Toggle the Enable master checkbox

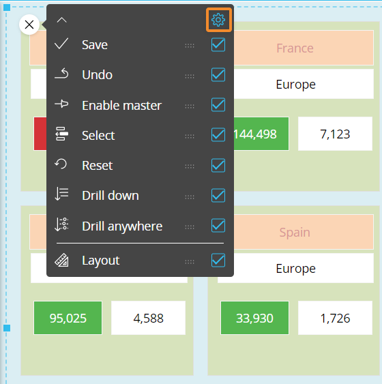pyautogui.click(x=218, y=105)
